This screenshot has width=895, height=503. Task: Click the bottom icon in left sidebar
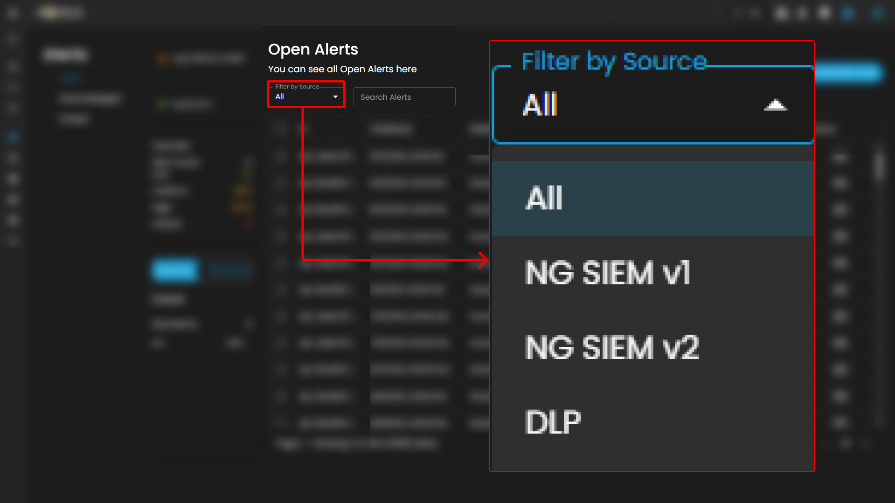pos(13,241)
